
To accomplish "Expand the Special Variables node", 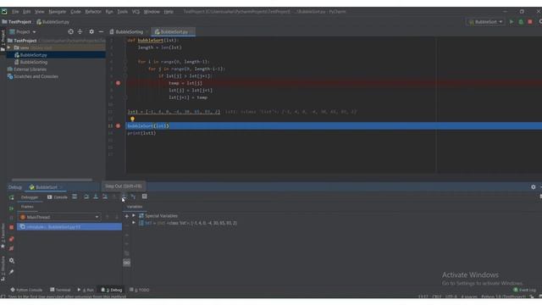I will point(134,215).
